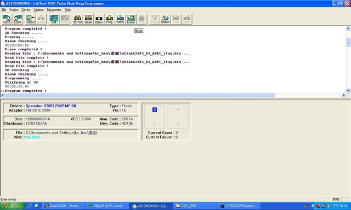Select socket 2 in the gang panel
This screenshot has height=210, width=351.
point(178,109)
